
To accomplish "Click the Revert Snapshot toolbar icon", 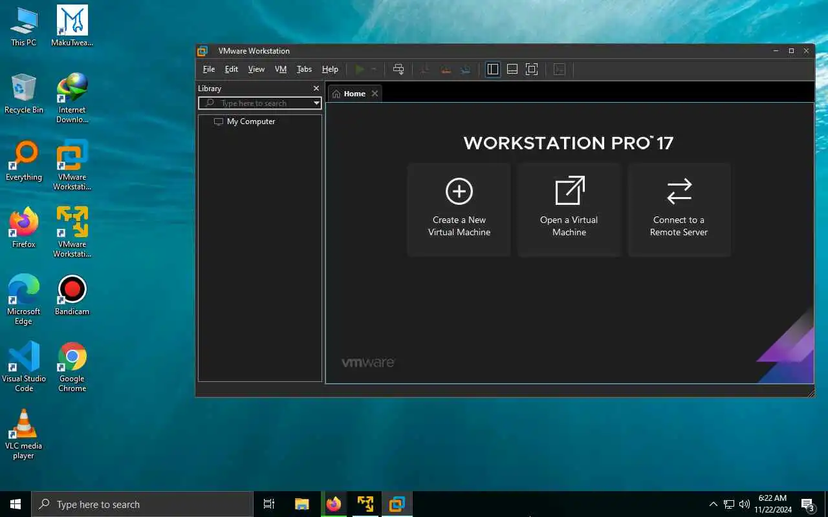I will (446, 69).
